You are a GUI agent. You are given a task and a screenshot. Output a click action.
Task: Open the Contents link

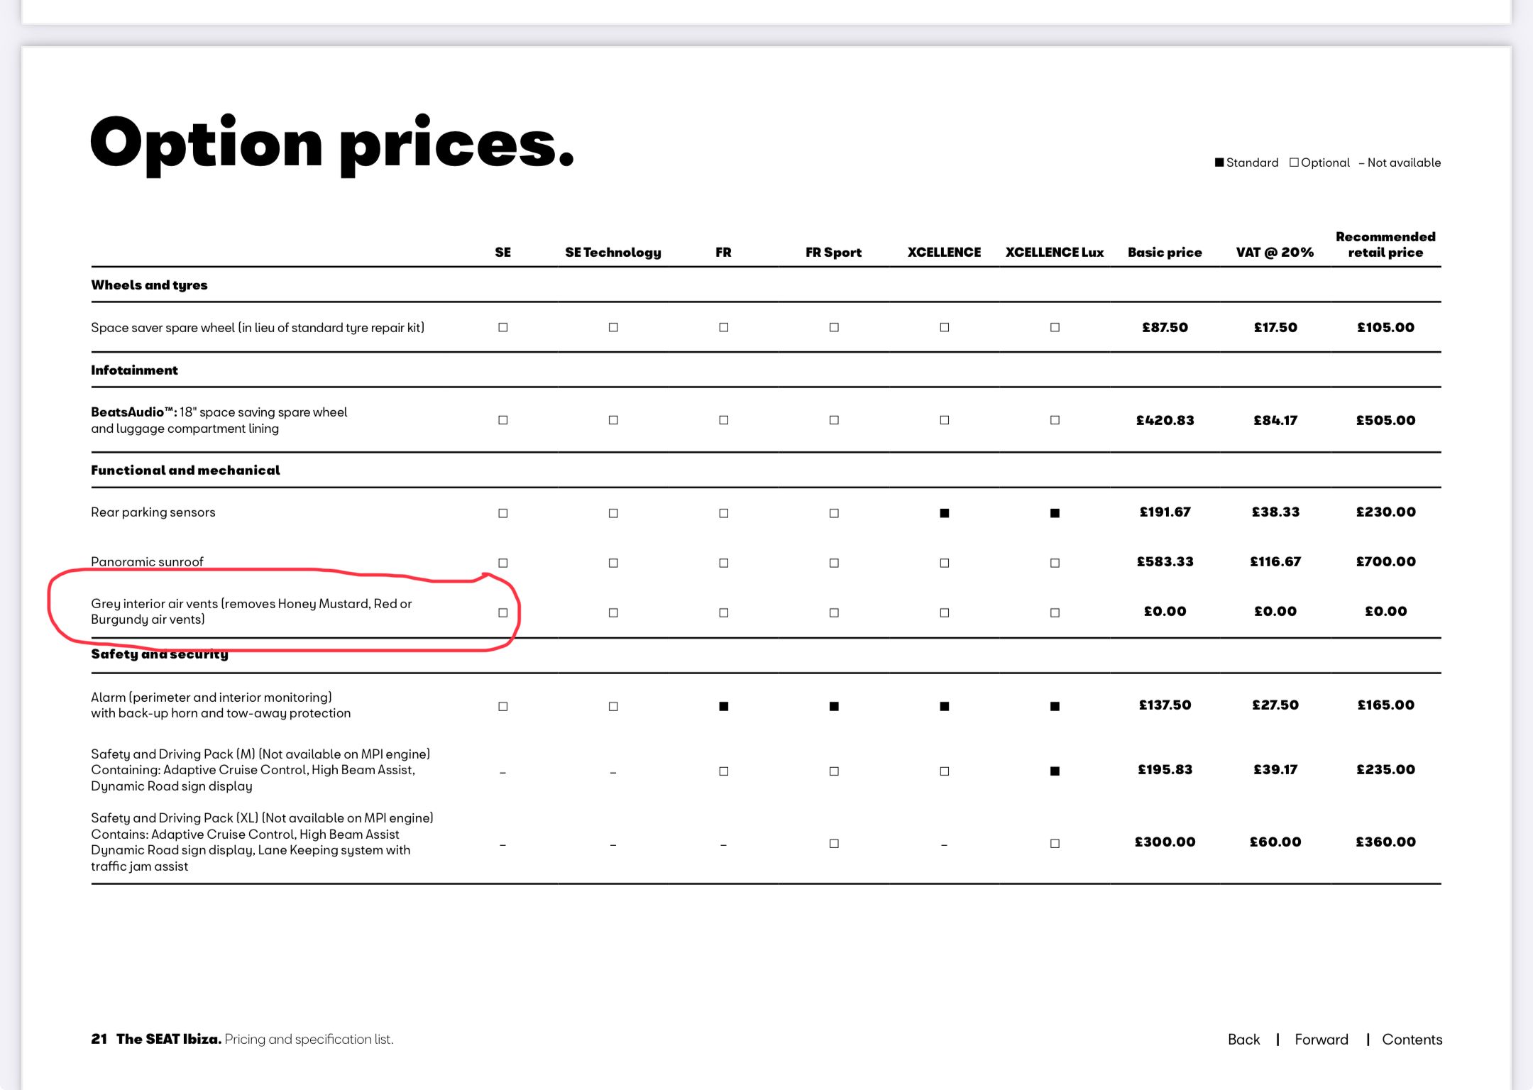pyautogui.click(x=1412, y=1039)
